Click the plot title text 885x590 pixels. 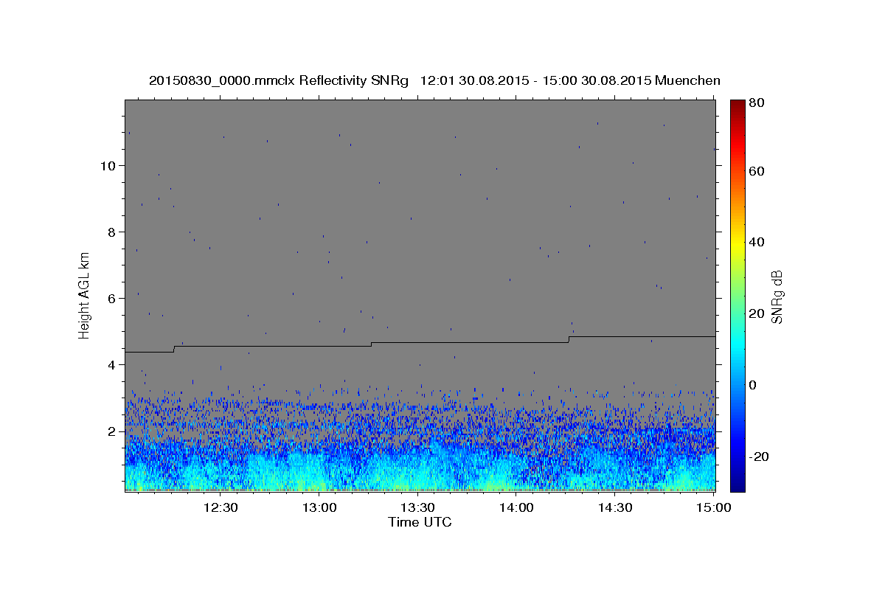tap(434, 80)
